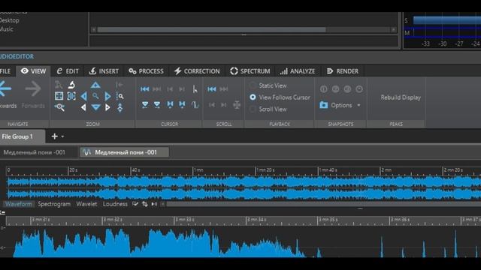Click Rebuild Display button
The height and width of the screenshot is (270, 481).
[401, 97]
